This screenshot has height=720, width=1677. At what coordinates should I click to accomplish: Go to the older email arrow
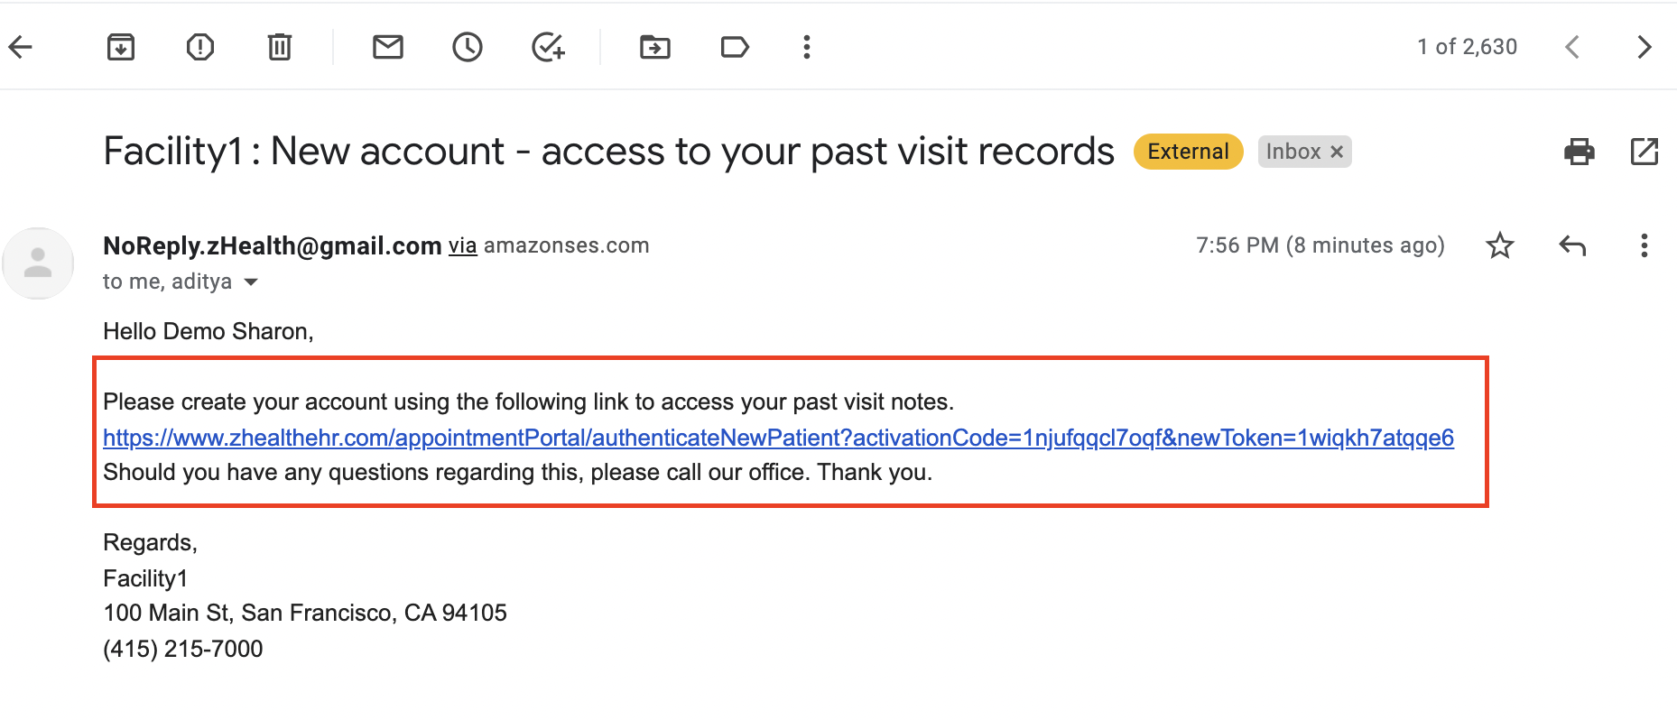click(x=1645, y=47)
